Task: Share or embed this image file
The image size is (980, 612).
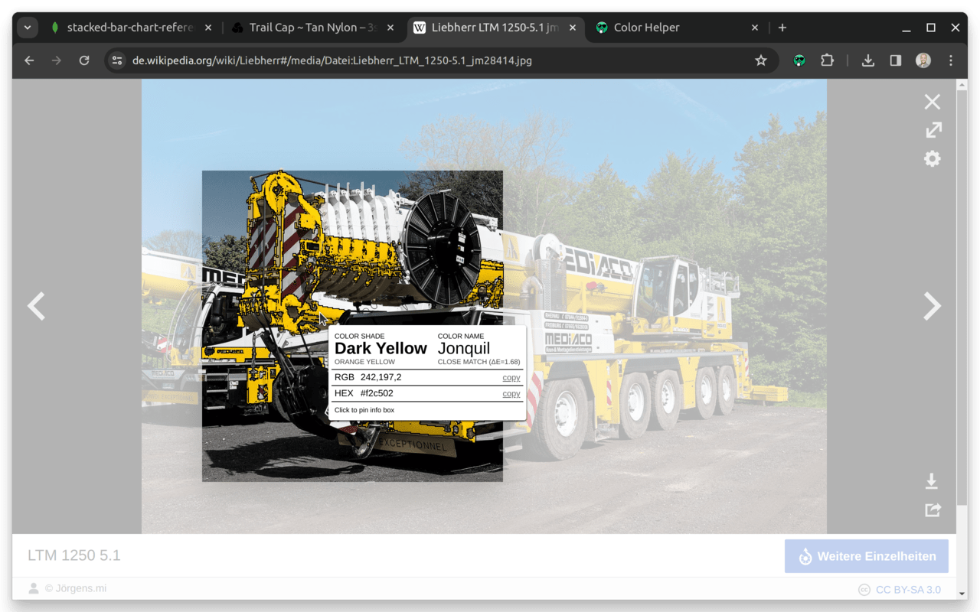Action: click(x=933, y=509)
